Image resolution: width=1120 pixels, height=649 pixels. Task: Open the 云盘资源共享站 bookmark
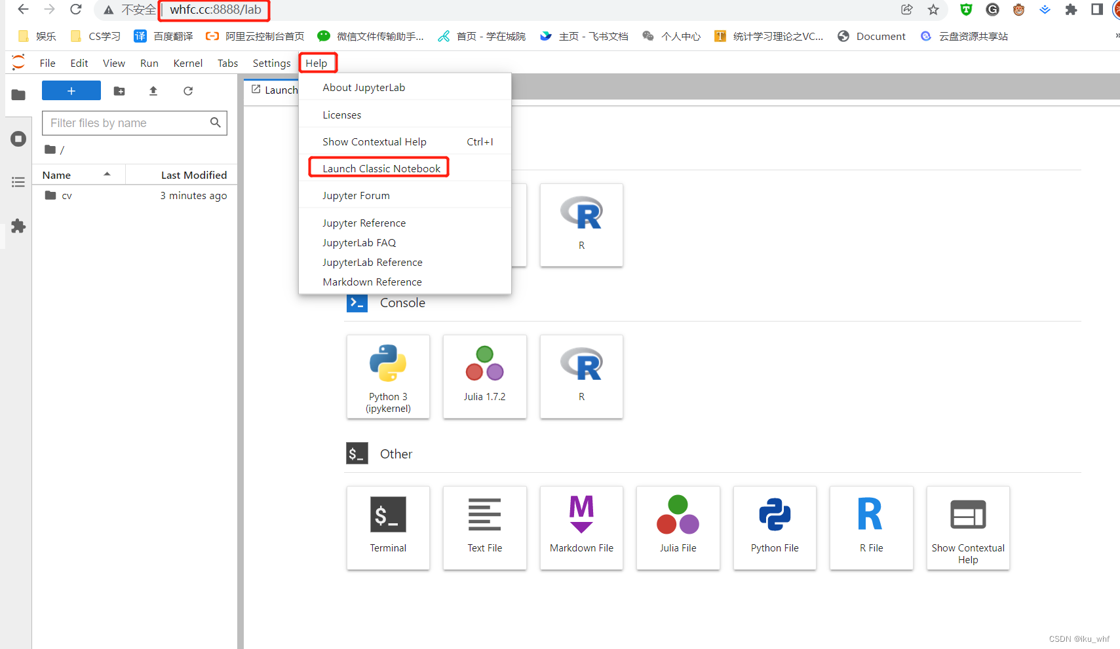coord(964,36)
